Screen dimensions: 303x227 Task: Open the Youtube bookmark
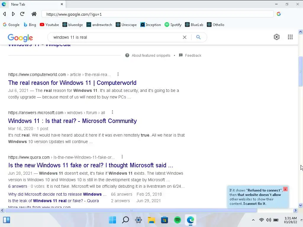[49, 25]
